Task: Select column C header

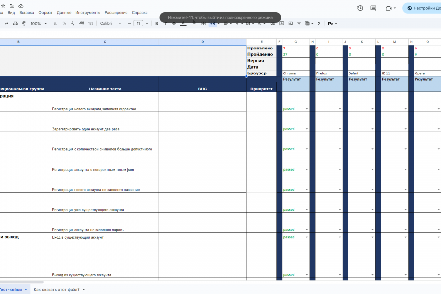Action: (105, 42)
